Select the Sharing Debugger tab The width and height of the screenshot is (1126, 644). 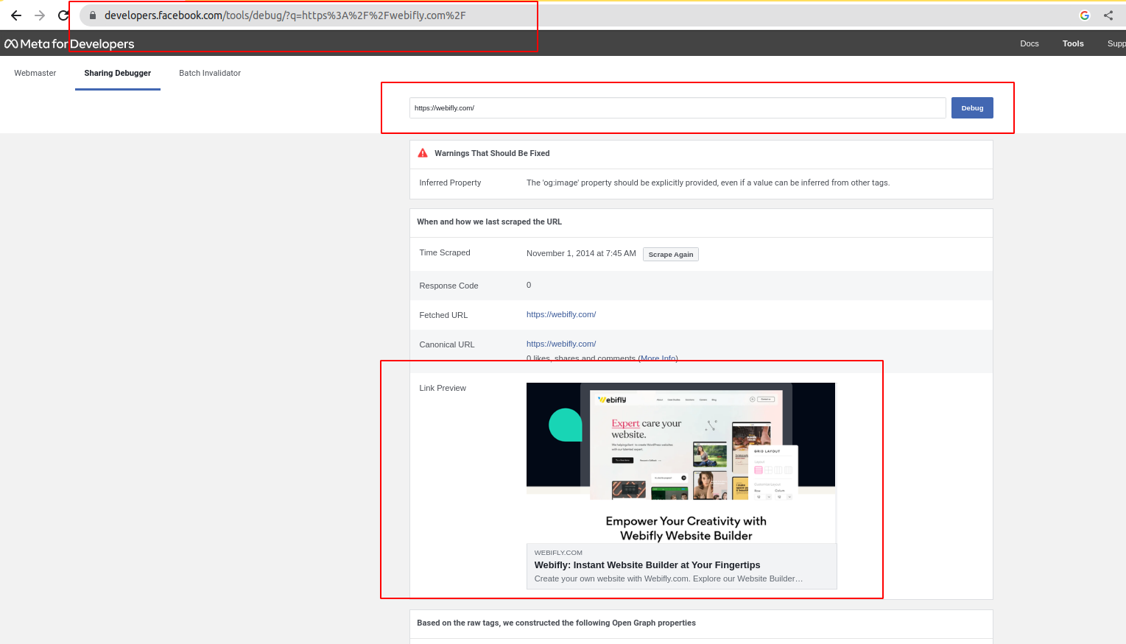pyautogui.click(x=118, y=73)
